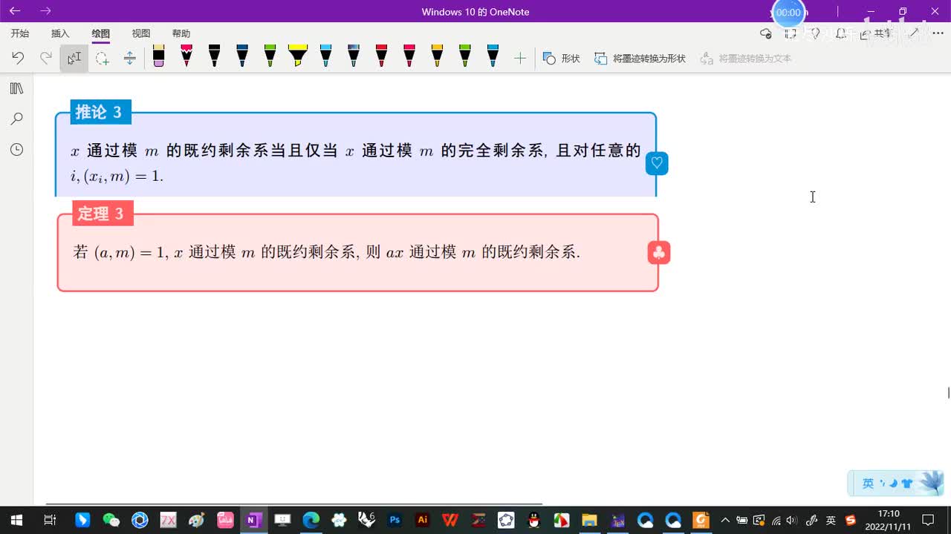Open Microsoft Edge from taskbar
951x534 pixels.
point(311,520)
